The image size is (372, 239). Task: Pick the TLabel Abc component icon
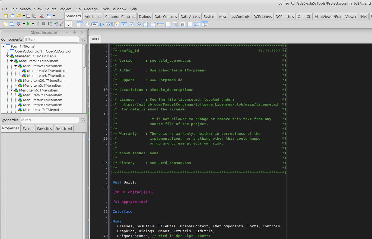tap(102, 24)
